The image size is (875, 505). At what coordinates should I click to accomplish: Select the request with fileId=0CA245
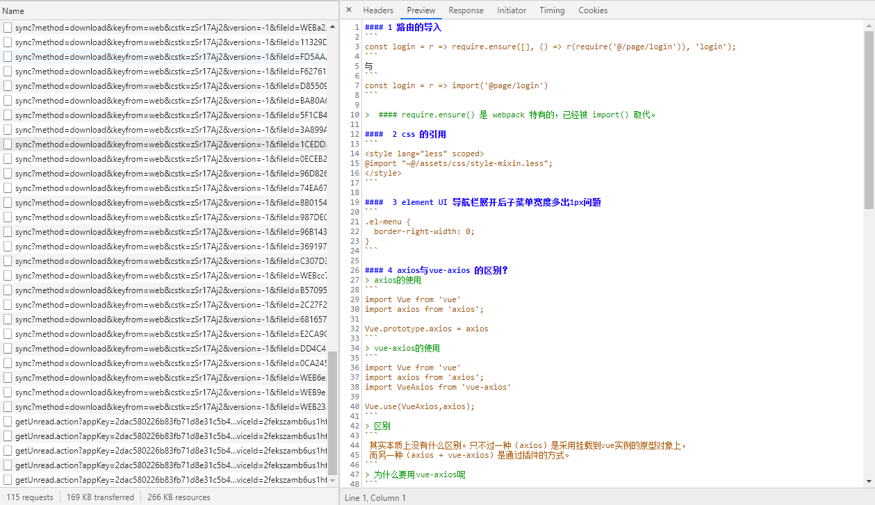click(x=164, y=363)
